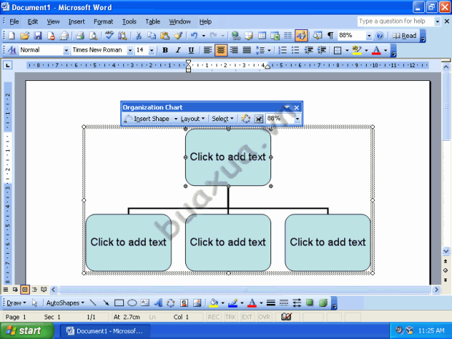Run Spelling and Grammar check
The height and width of the screenshot is (339, 452).
coord(109,36)
